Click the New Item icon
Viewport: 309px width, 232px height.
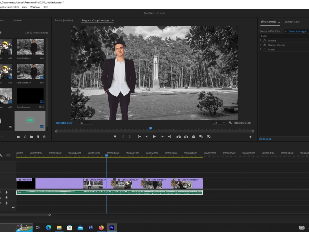38,137
